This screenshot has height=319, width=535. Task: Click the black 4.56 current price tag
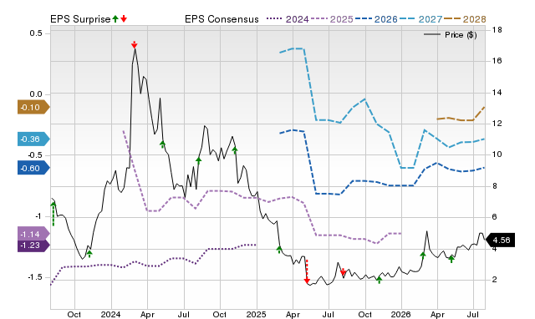coord(500,240)
